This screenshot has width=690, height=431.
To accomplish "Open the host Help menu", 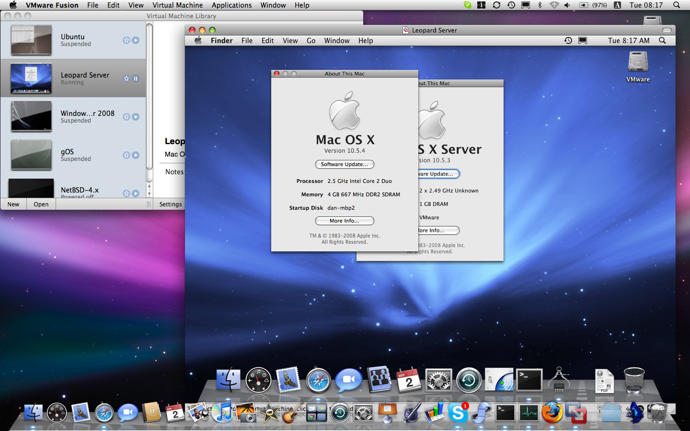I will tap(302, 5).
